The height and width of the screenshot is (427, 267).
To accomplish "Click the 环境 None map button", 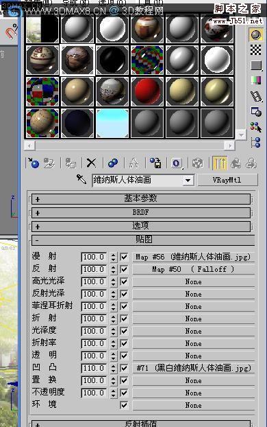I will pyautogui.click(x=193, y=405).
